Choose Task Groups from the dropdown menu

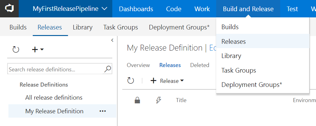point(239,70)
